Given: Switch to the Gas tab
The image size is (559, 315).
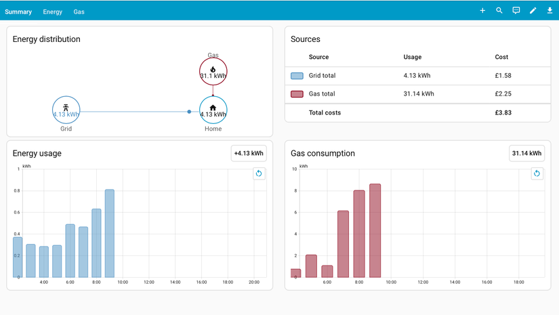Looking at the screenshot, I should 79,12.
